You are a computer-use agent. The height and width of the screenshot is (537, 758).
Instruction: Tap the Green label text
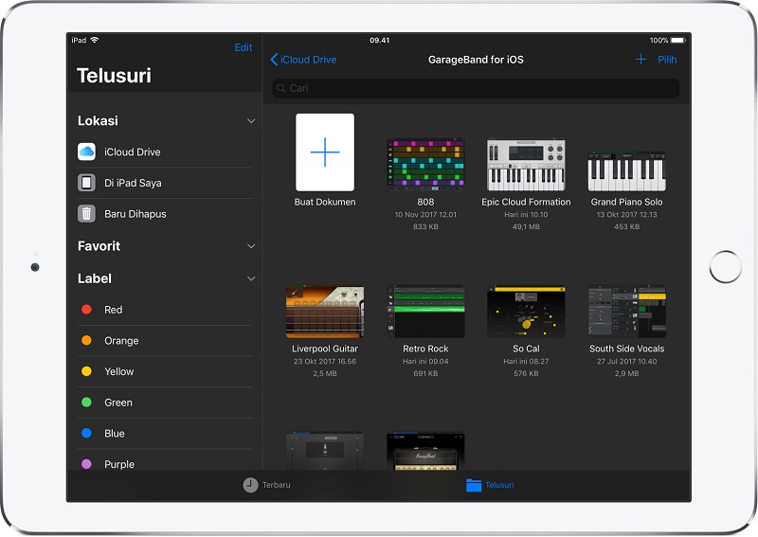point(117,403)
